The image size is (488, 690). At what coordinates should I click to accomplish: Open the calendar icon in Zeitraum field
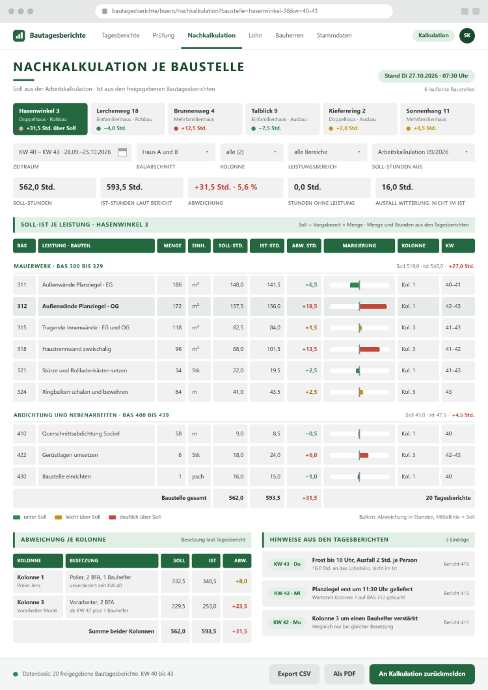pyautogui.click(x=122, y=152)
